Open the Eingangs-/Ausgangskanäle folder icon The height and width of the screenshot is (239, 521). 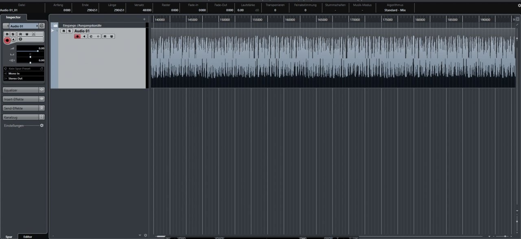pos(55,25)
